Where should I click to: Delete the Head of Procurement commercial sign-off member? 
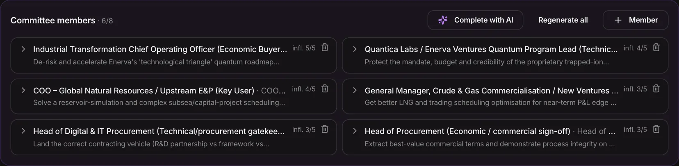(656, 129)
